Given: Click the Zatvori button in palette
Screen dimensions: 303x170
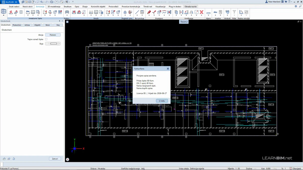Looking at the screenshot, I should tap(55, 159).
